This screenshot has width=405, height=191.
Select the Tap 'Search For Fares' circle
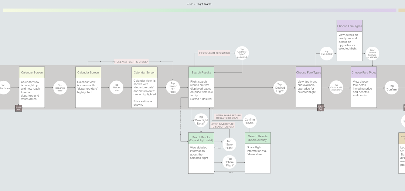tap(173, 88)
